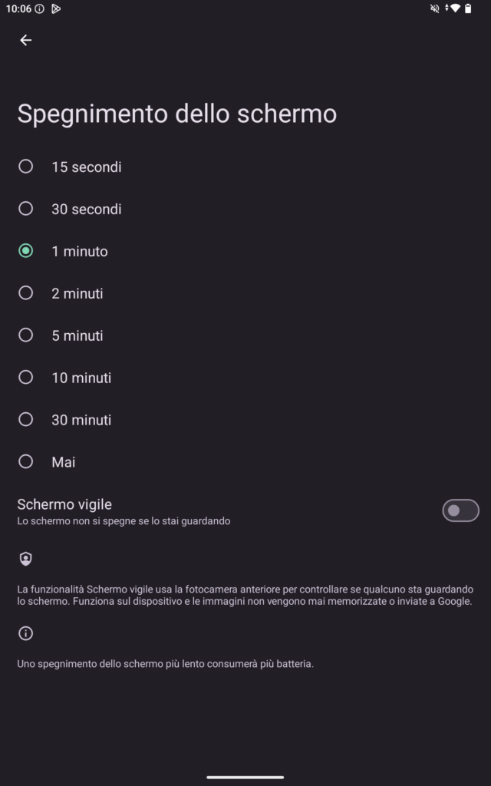
Task: Click the info circle icon
Action: pyautogui.click(x=26, y=633)
